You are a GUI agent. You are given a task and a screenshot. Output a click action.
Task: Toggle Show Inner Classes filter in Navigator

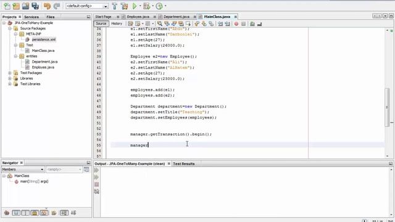[44, 213]
